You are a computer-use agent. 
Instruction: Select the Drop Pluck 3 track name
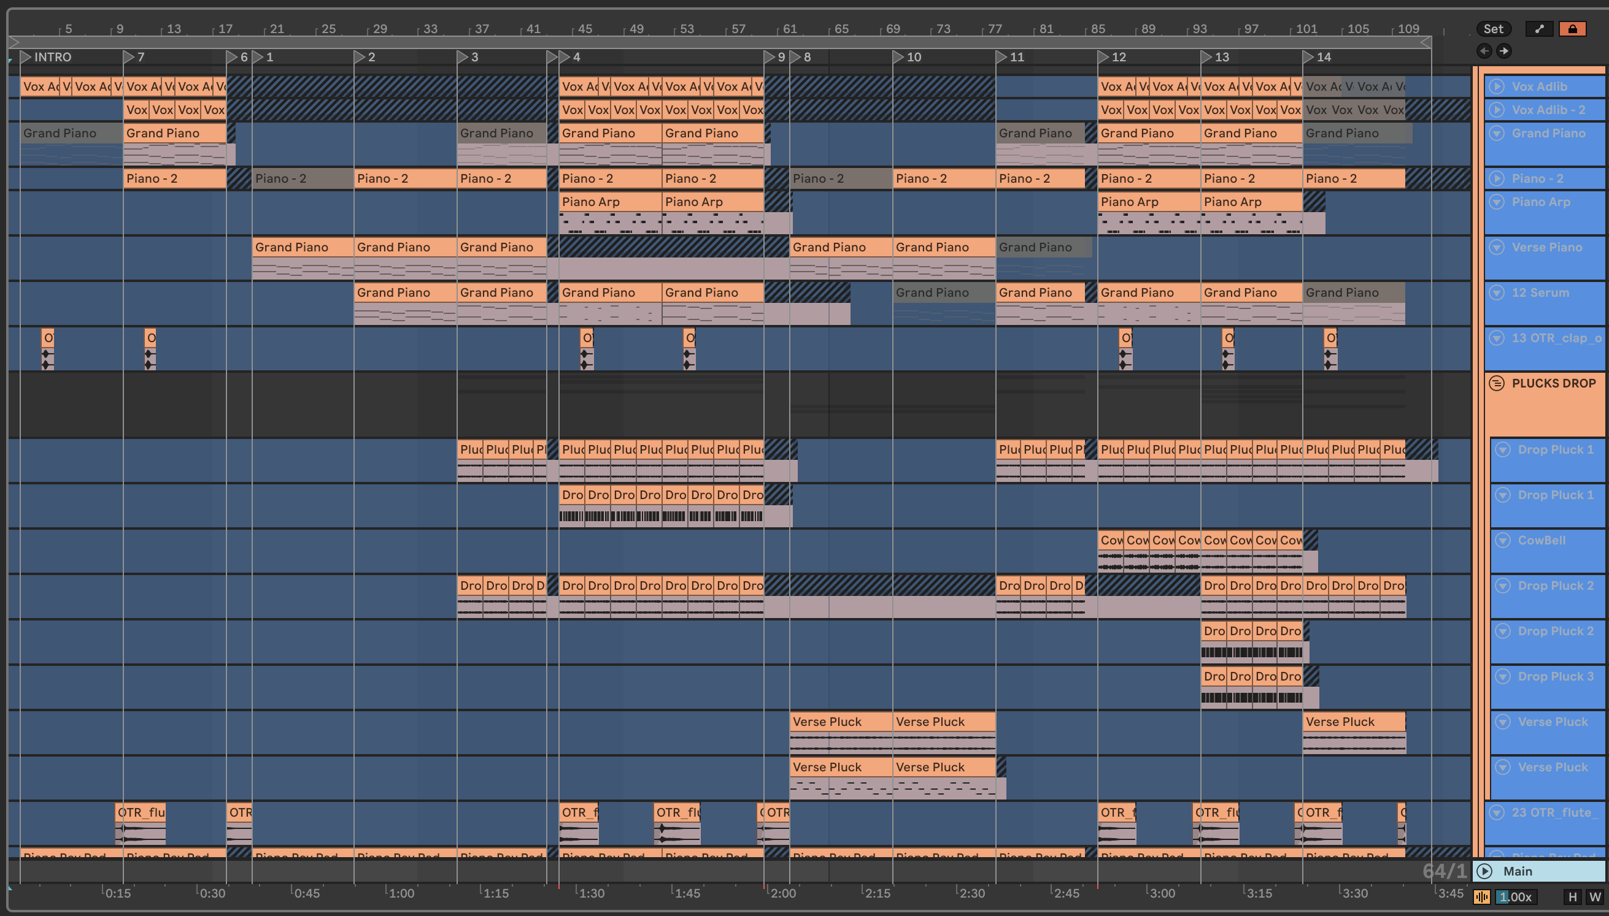1556,676
